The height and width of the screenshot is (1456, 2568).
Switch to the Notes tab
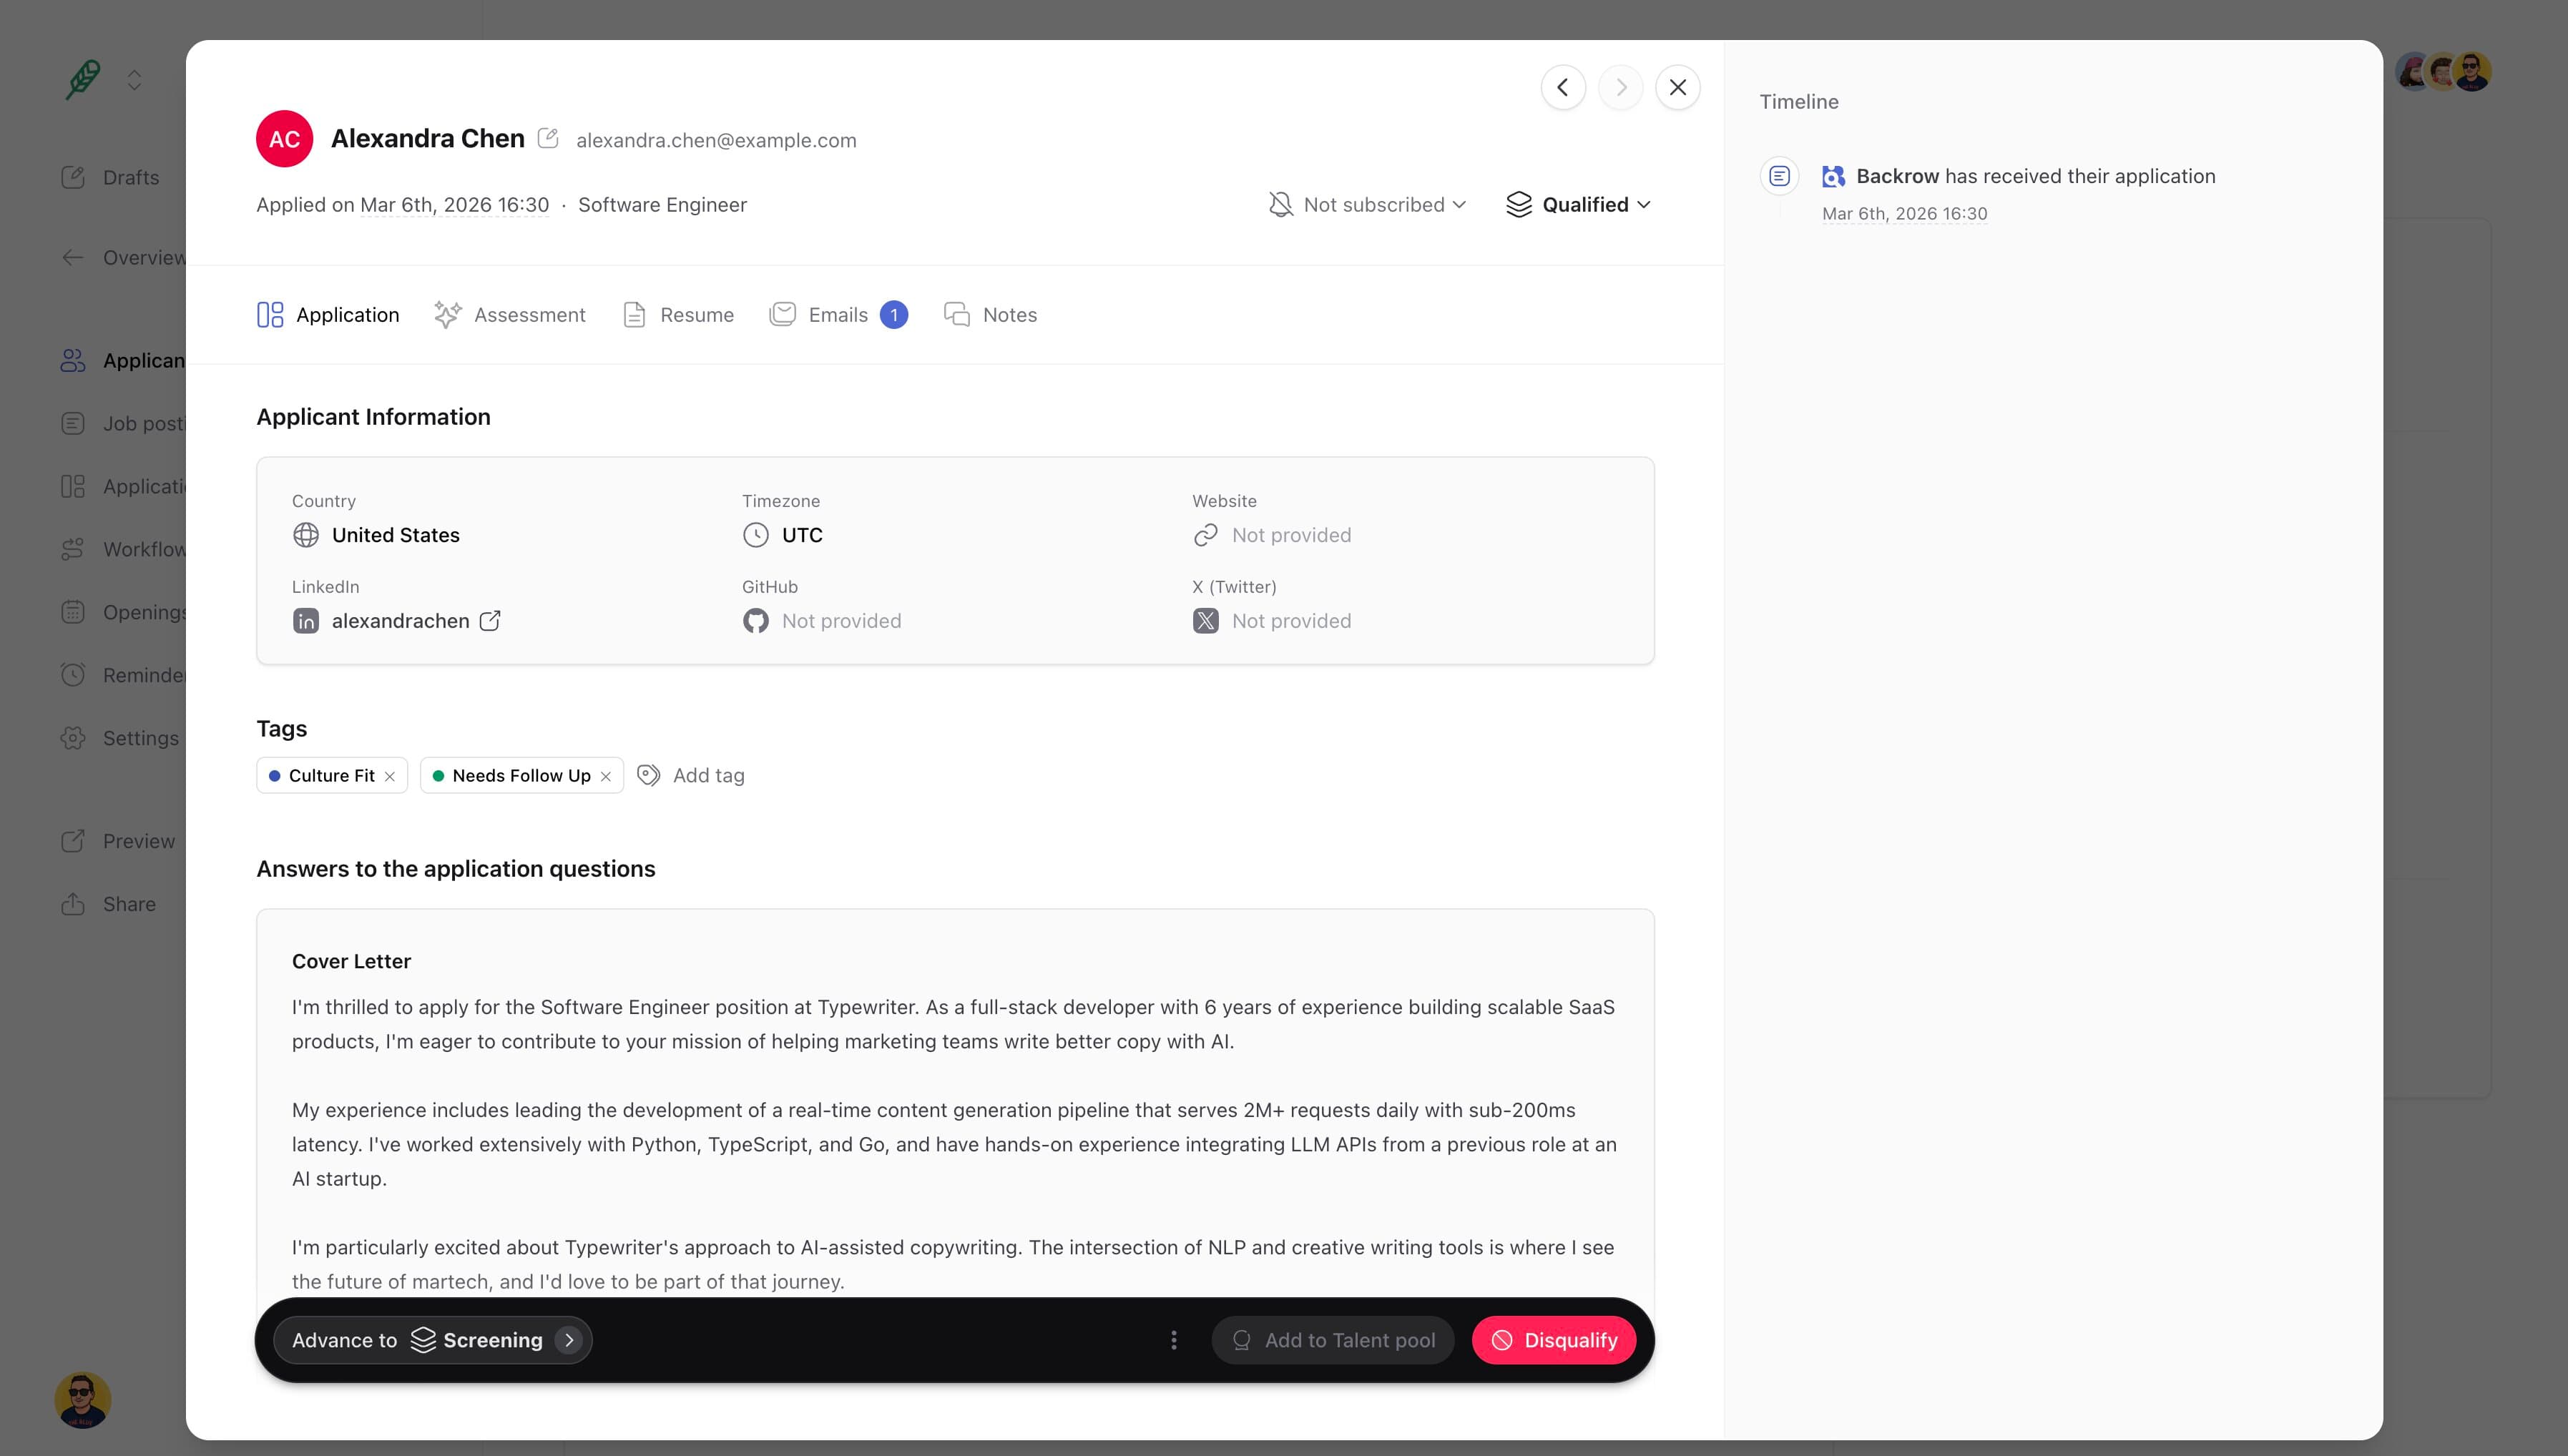(990, 315)
